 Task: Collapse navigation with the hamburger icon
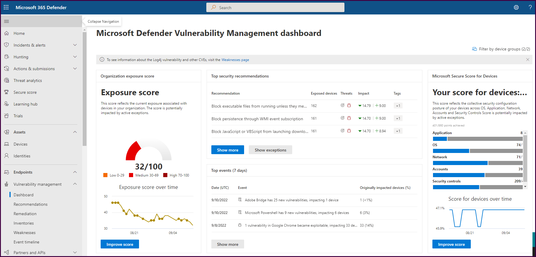click(x=6, y=21)
